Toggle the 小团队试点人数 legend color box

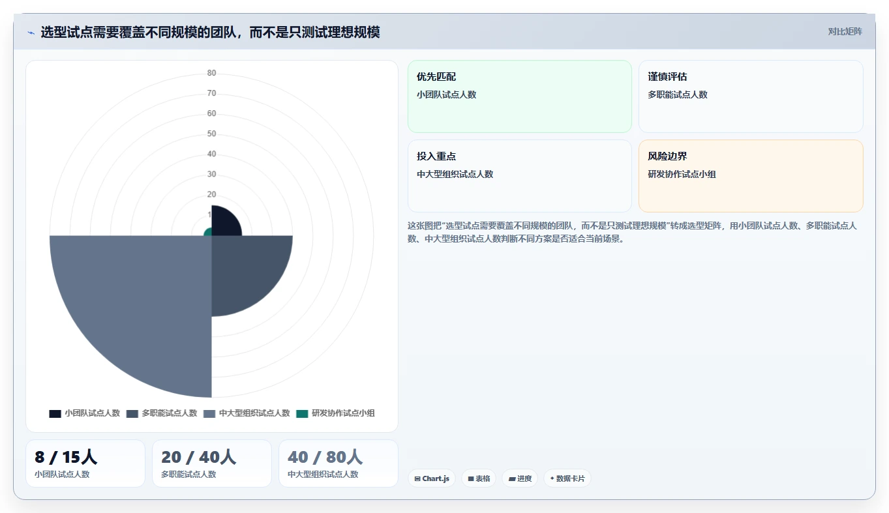[x=55, y=413]
